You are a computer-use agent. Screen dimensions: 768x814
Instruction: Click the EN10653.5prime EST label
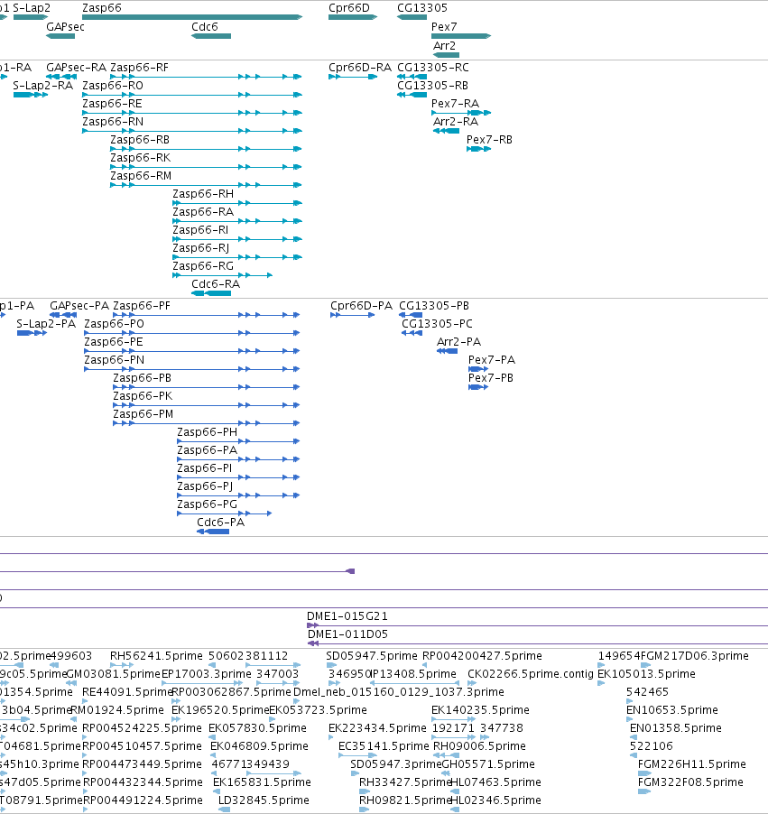[672, 709]
